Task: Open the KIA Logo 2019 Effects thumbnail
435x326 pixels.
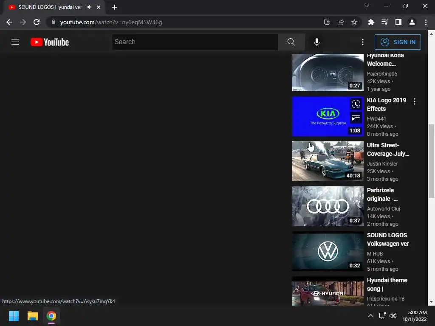Action: [x=328, y=116]
